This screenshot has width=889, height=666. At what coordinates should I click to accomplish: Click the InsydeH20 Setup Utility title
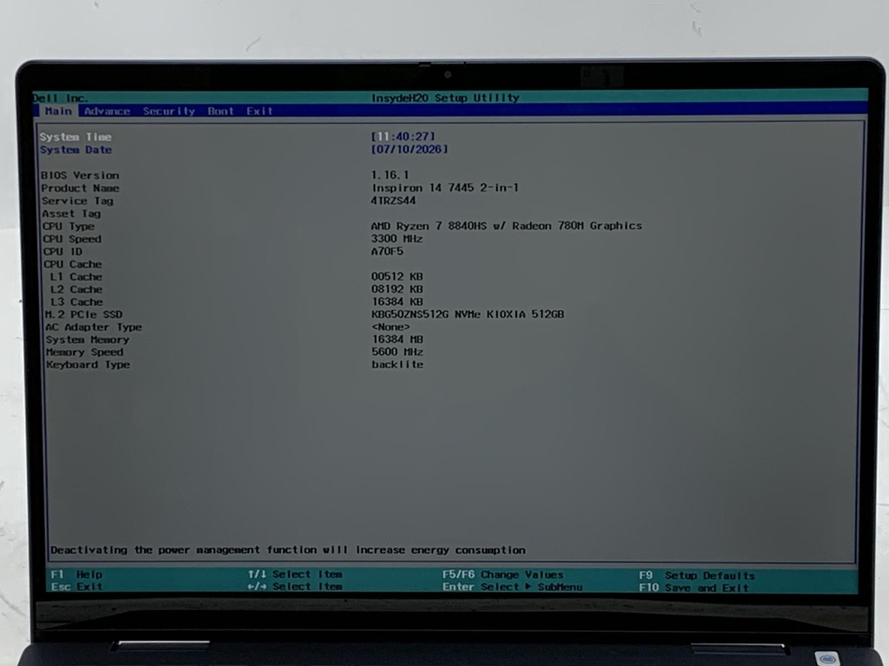point(445,98)
